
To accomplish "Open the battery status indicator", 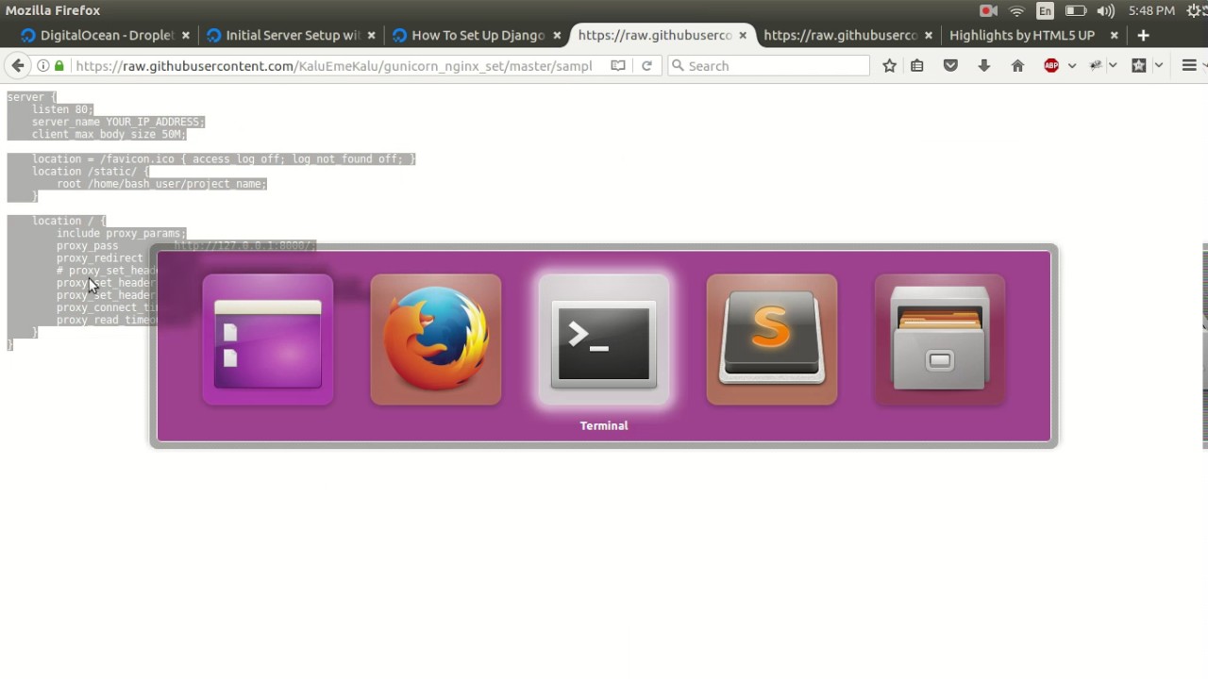I will [x=1075, y=10].
